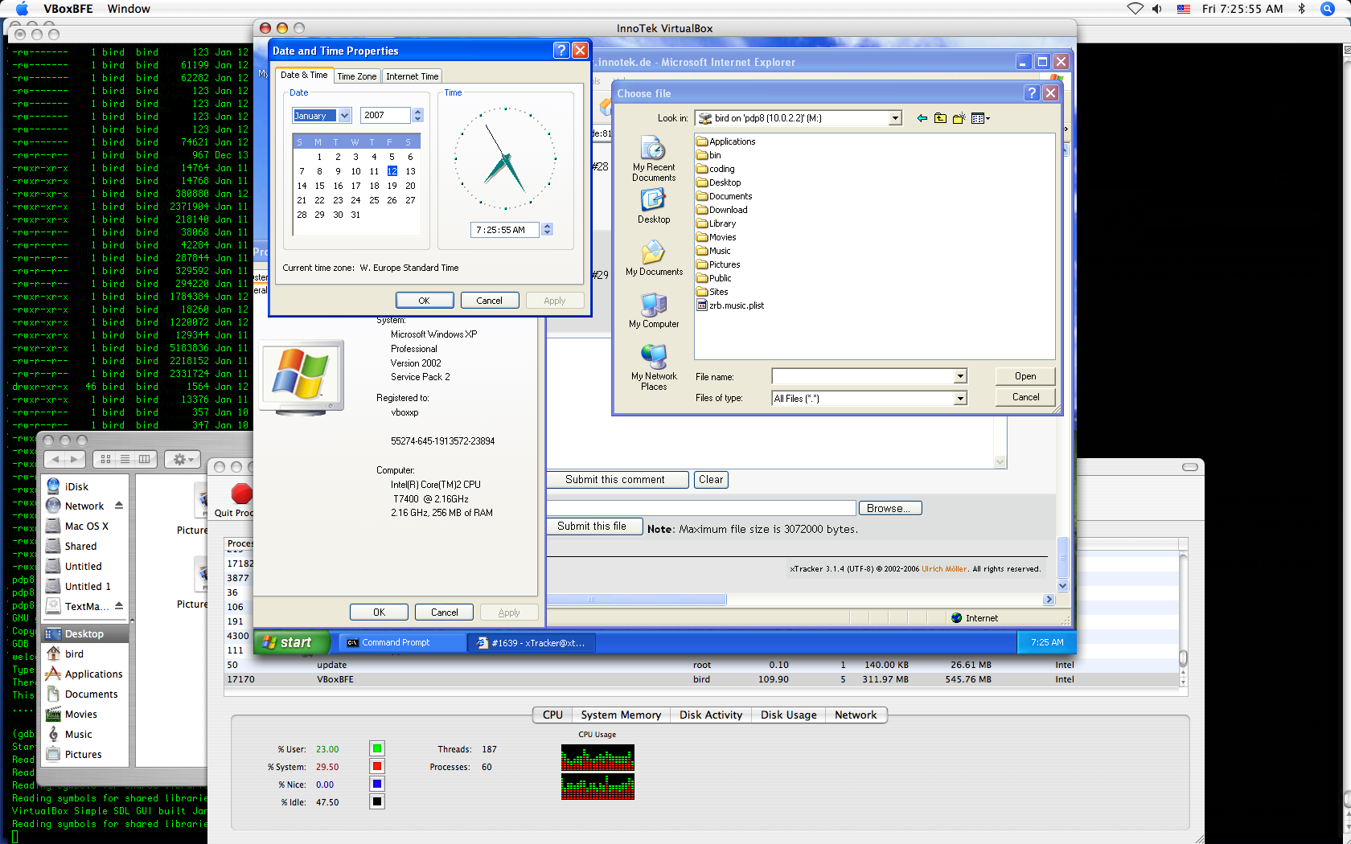Switch to the Disk Usage tab
Image resolution: width=1351 pixels, height=844 pixels.
788,715
